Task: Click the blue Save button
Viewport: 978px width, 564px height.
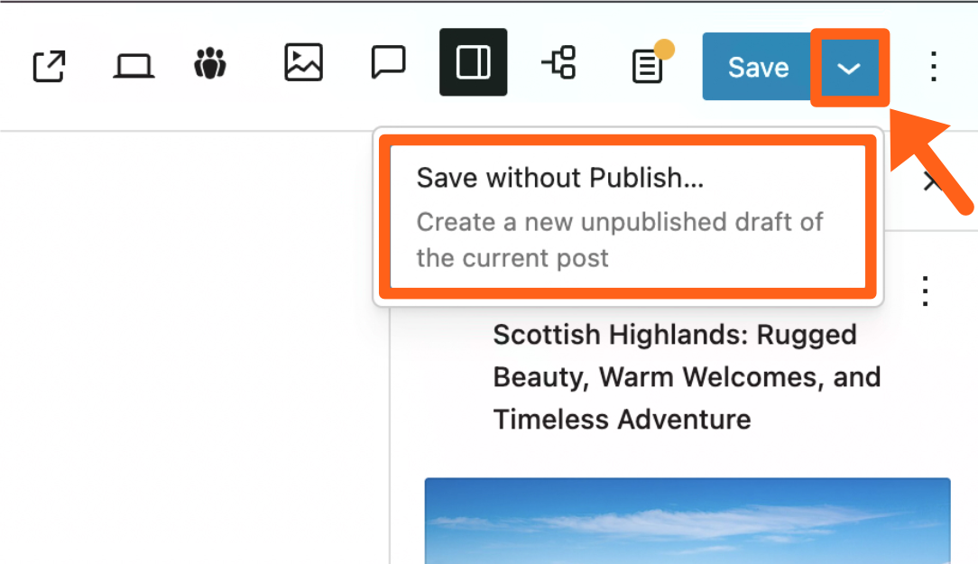Action: pyautogui.click(x=758, y=68)
